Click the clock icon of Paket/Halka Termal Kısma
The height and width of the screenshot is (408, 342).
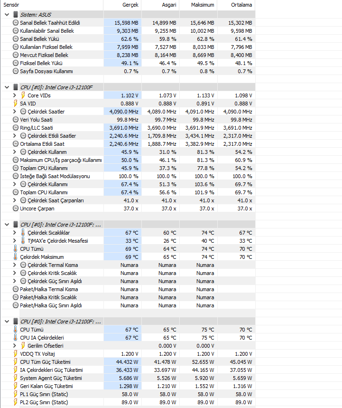click(16, 289)
